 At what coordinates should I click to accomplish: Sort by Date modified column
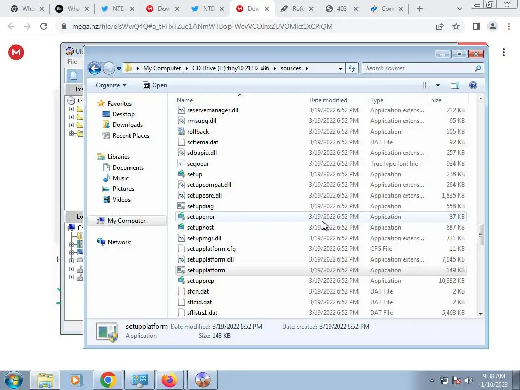pyautogui.click(x=336, y=100)
